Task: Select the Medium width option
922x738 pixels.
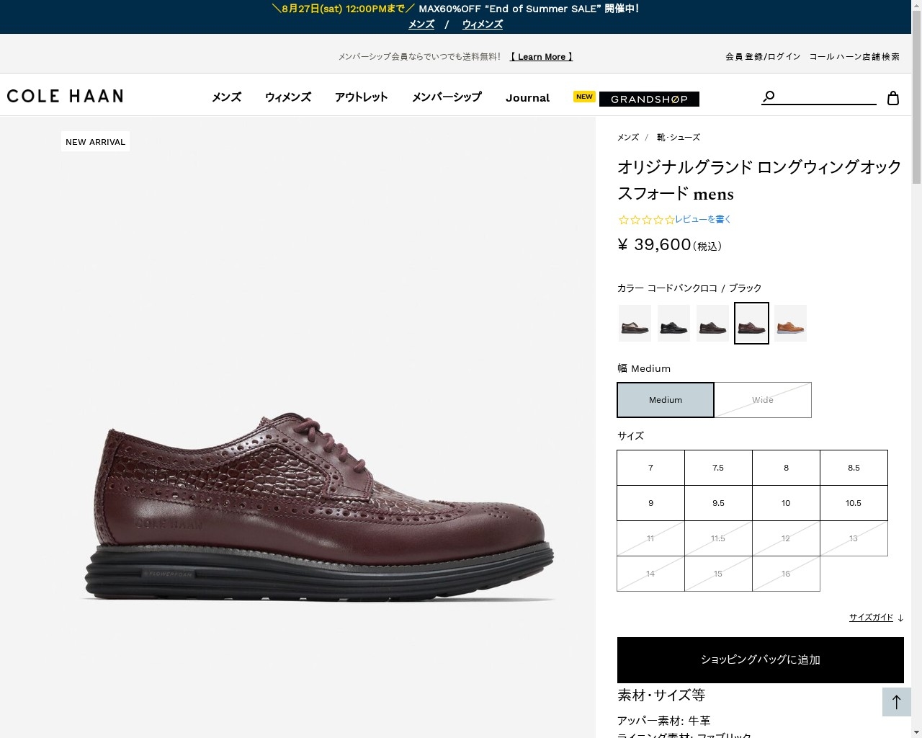Action: click(665, 400)
